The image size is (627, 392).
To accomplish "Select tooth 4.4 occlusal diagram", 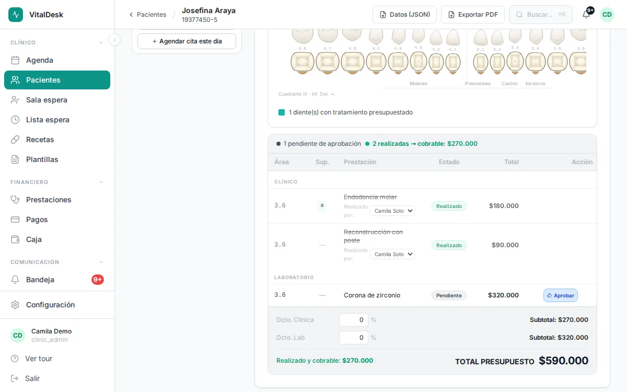I will tap(398, 62).
